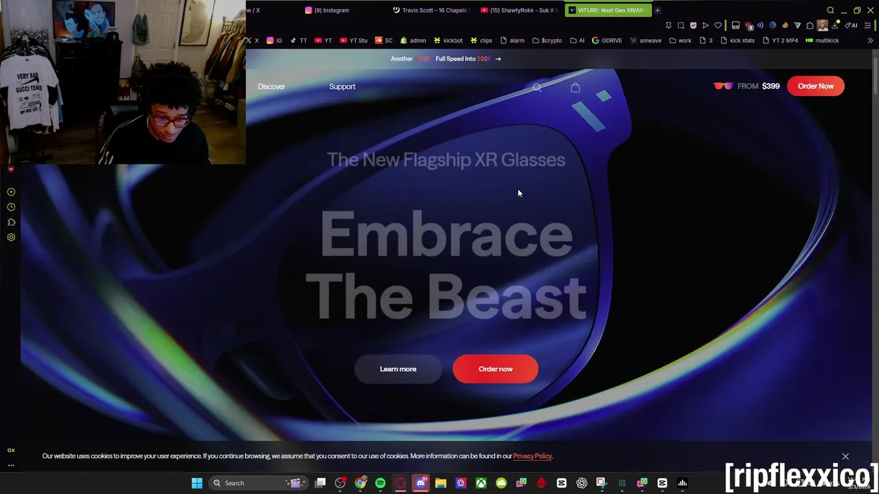Open the player play icon in toolbar
Image resolution: width=879 pixels, height=494 pixels.
pyautogui.click(x=705, y=25)
